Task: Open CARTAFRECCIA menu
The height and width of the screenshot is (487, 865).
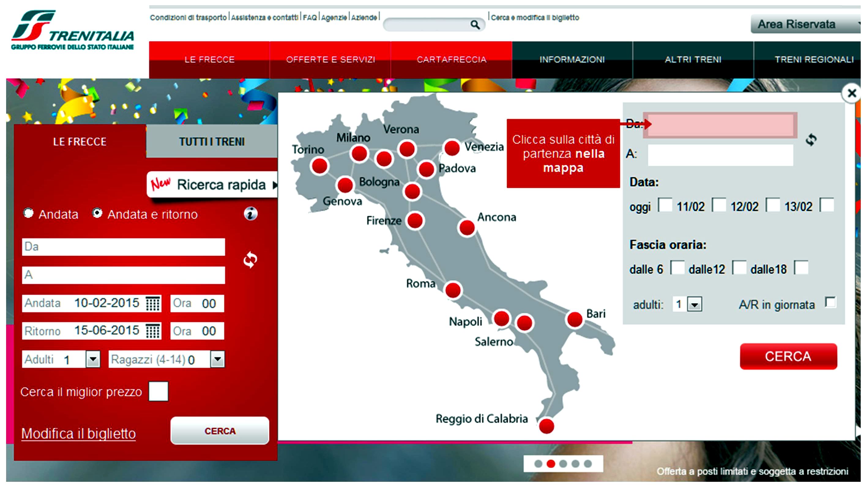Action: 451,60
